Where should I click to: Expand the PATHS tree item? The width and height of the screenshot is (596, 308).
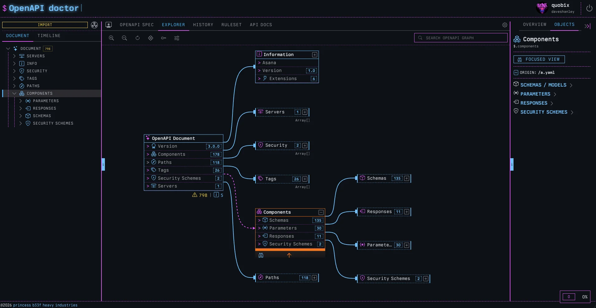[x=14, y=86]
